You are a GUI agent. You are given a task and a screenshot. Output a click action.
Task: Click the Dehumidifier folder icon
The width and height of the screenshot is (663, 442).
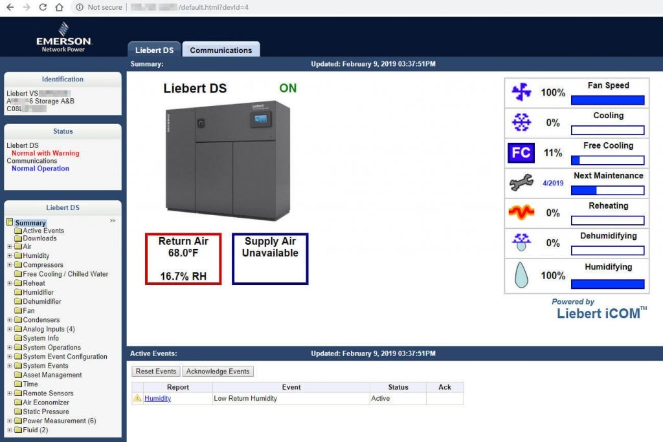coord(17,301)
